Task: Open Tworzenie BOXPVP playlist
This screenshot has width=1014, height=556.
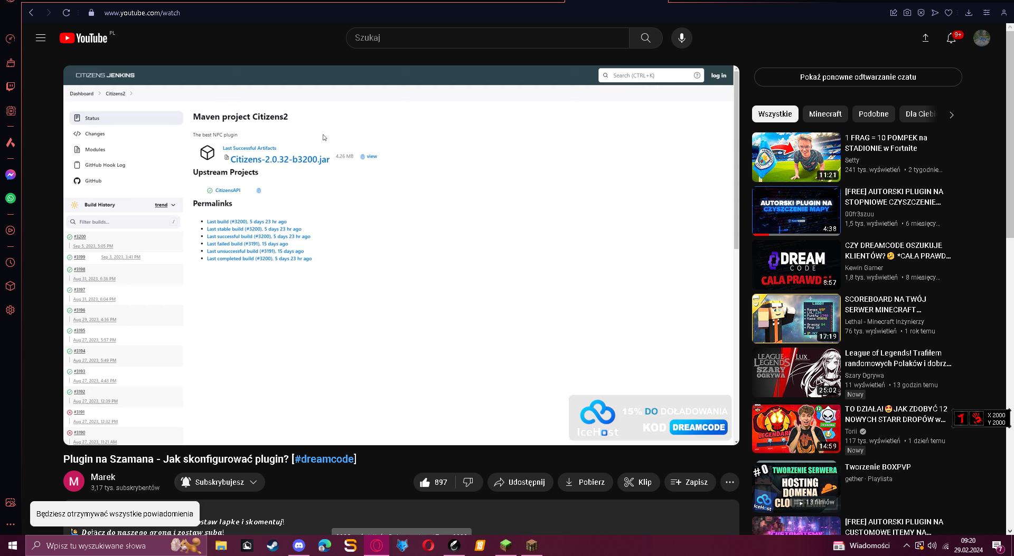Action: click(x=878, y=467)
